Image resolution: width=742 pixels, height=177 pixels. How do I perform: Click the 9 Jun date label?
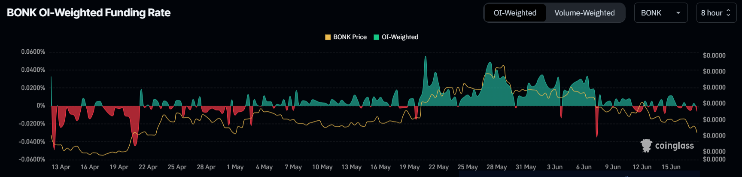(x=613, y=167)
